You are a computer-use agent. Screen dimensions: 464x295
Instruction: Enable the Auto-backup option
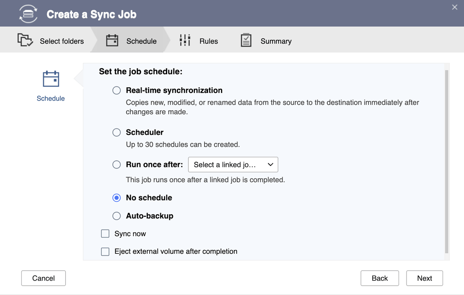point(117,216)
